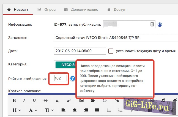
Task: Focus the Заголовок title field
Action: (x=116, y=38)
